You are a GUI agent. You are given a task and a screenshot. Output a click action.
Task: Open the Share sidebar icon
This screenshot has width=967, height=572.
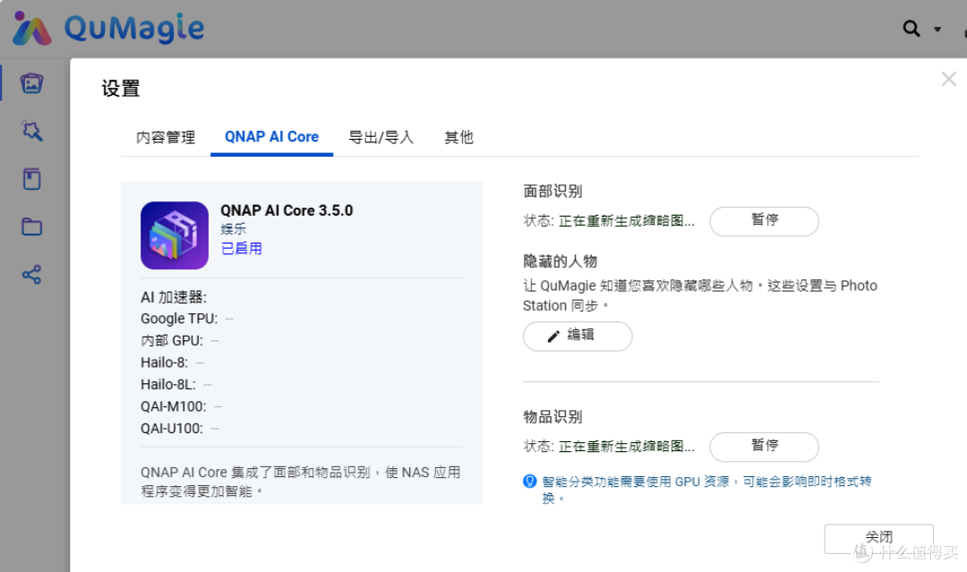point(31,274)
